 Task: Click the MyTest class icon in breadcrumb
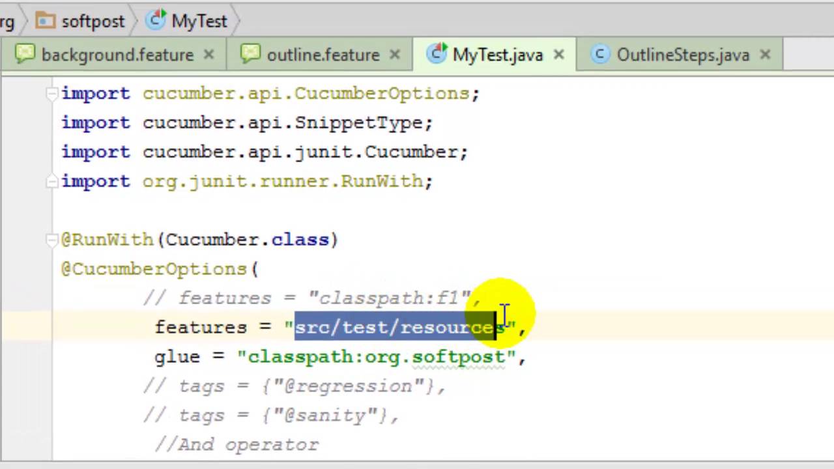coord(156,21)
